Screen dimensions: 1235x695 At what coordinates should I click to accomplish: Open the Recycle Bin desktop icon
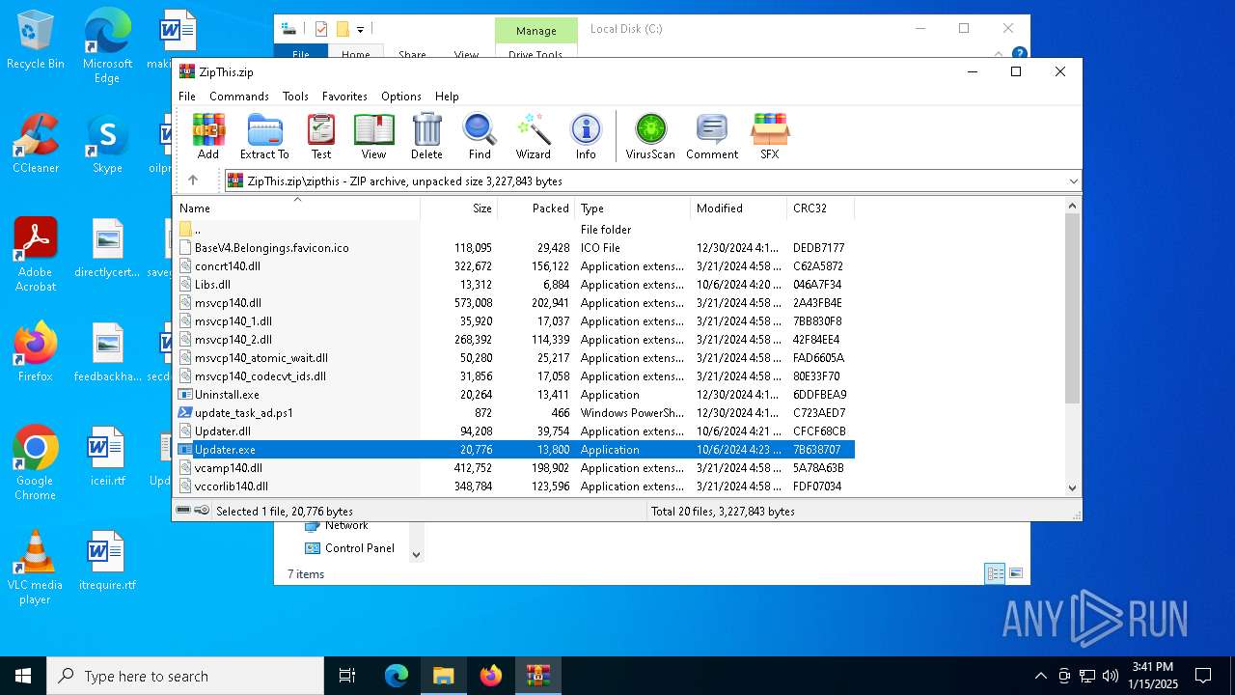[36, 41]
